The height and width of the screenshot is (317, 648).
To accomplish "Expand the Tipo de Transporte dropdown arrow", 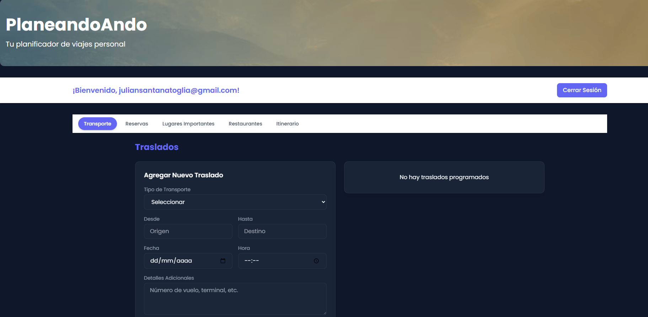I will 323,202.
